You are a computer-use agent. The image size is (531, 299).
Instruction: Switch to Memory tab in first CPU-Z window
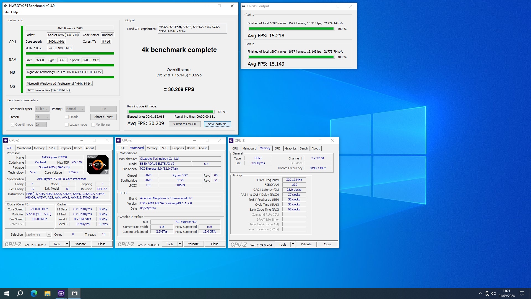(x=39, y=148)
